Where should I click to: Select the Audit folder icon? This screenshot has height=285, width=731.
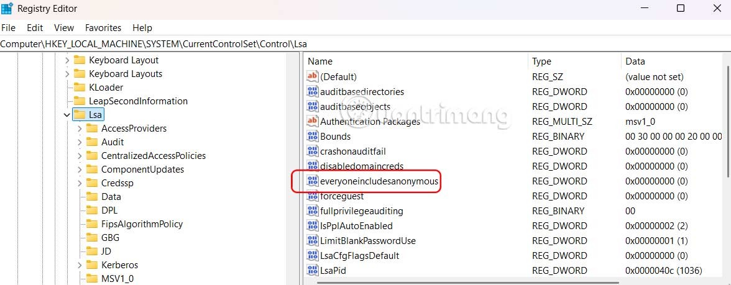[92, 142]
